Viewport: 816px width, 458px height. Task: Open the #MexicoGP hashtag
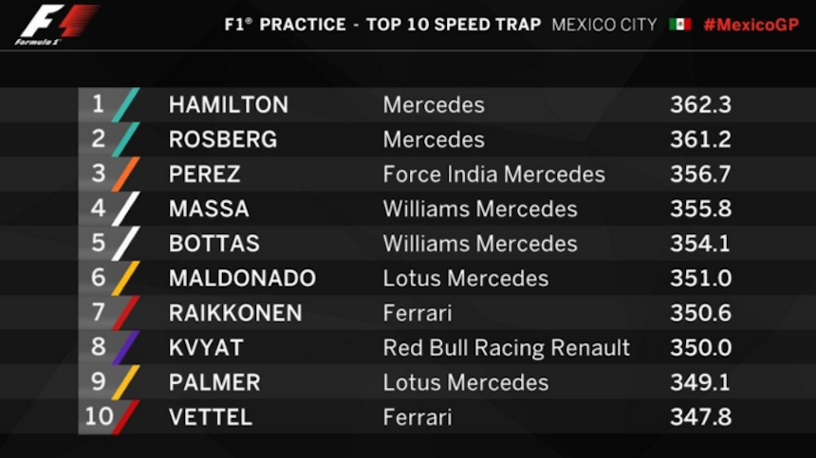pyautogui.click(x=751, y=25)
